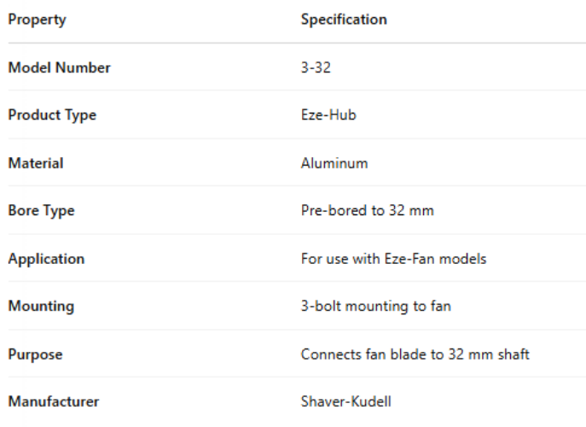586x427 pixels.
Task: Select the Model Number label
Action: point(59,67)
